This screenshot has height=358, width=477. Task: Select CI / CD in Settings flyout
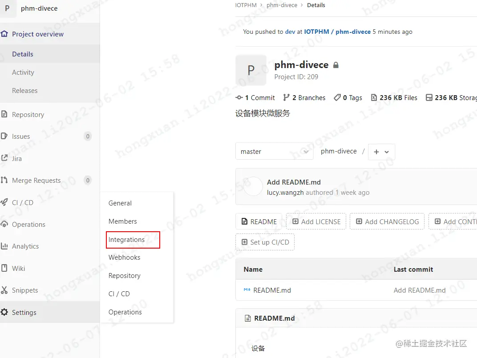(119, 294)
